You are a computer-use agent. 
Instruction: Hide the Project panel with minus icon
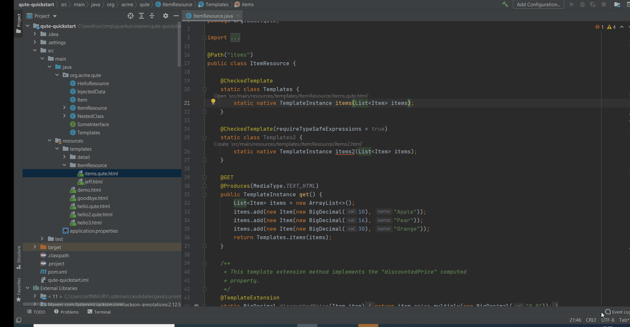point(176,16)
